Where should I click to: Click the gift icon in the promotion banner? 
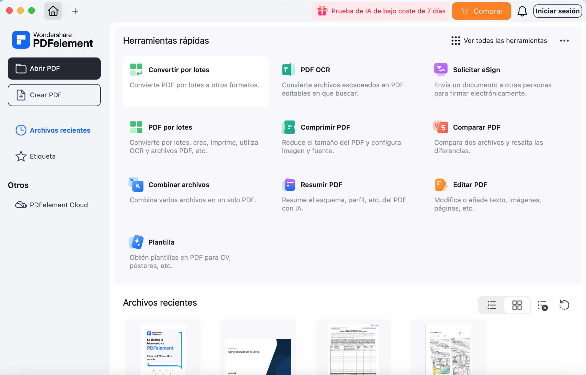(322, 11)
